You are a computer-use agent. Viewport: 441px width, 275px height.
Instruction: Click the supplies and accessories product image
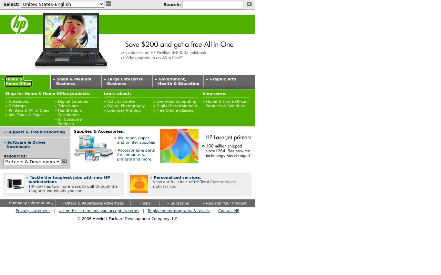tap(93, 148)
